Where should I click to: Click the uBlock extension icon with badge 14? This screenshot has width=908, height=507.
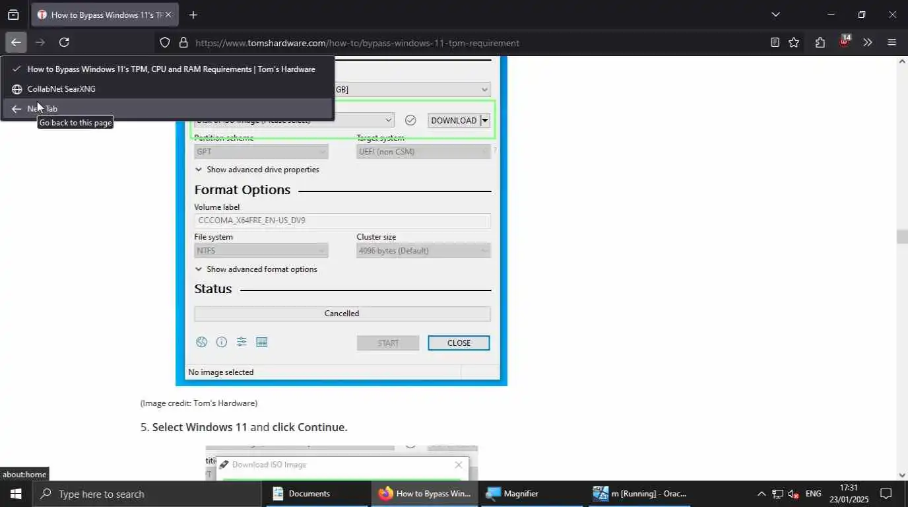[844, 42]
